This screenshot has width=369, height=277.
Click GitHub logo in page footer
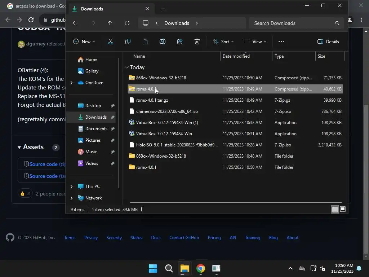pos(10,237)
